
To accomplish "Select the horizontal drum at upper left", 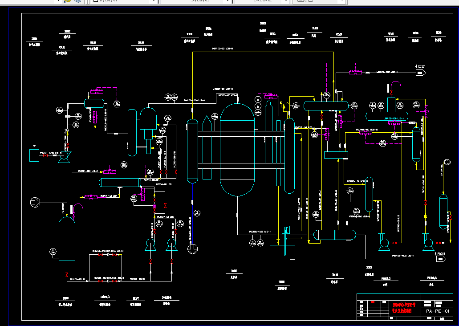I will (x=94, y=103).
